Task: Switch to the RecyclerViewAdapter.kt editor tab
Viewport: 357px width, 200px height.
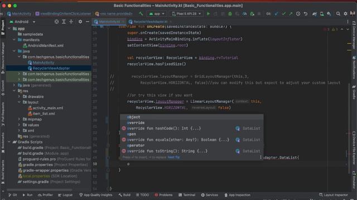Action: click(x=150, y=22)
